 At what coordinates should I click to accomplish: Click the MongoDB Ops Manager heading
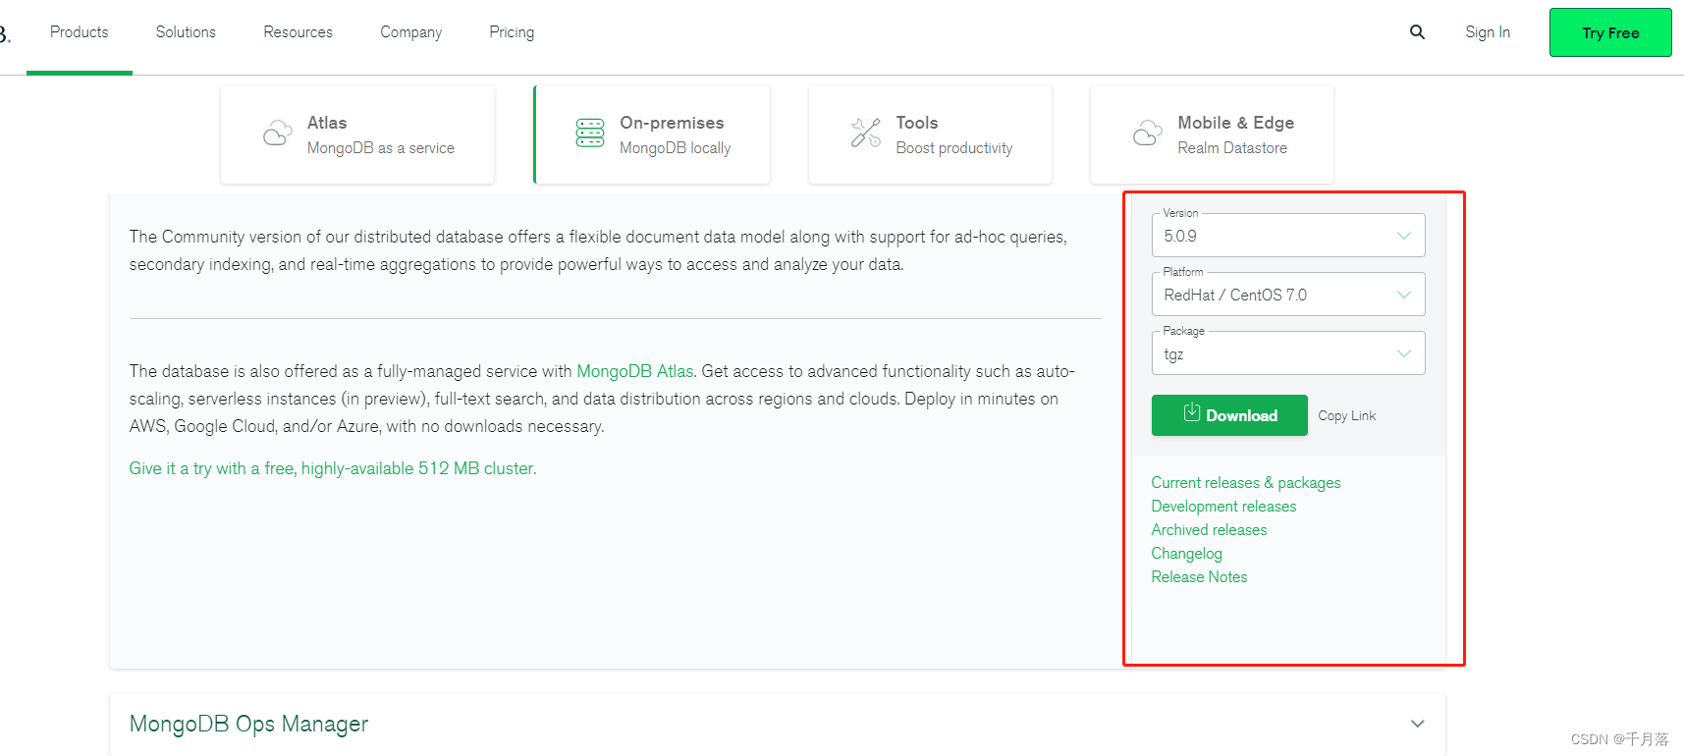pyautogui.click(x=248, y=724)
